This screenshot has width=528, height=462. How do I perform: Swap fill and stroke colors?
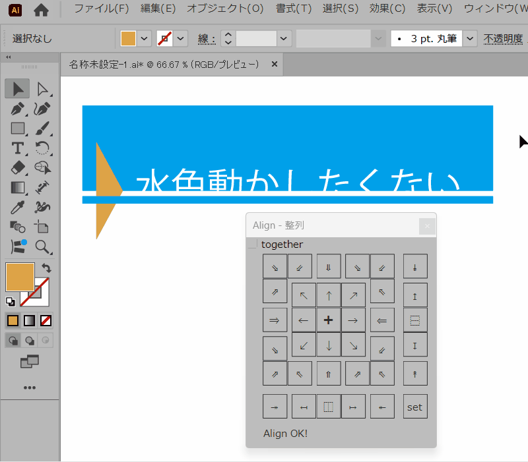[46, 268]
